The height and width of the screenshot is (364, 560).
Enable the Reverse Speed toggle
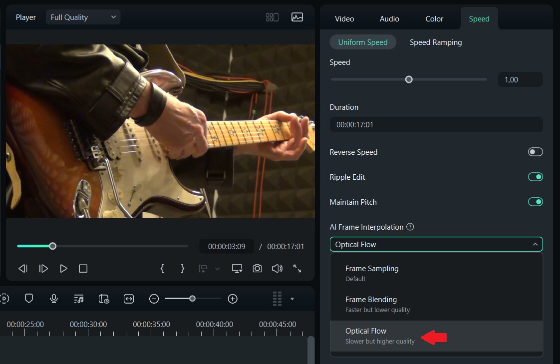click(x=536, y=152)
